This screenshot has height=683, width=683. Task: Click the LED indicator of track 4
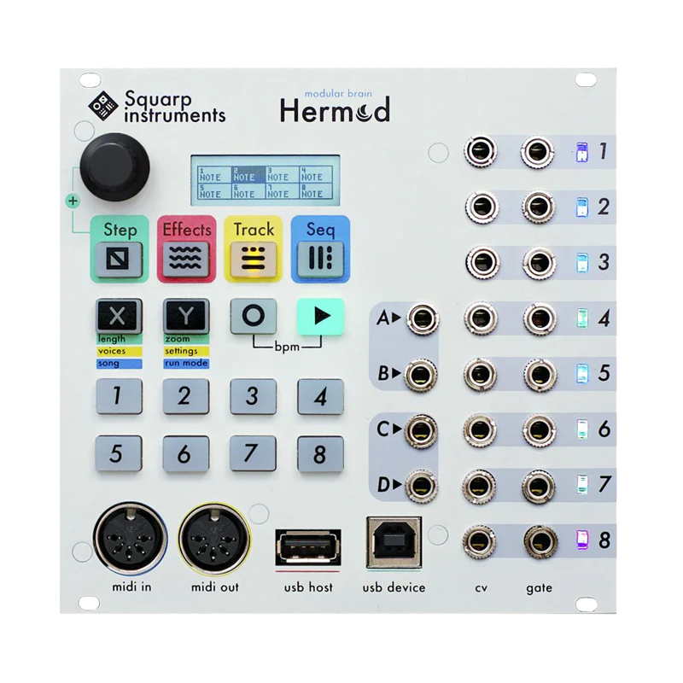582,318
